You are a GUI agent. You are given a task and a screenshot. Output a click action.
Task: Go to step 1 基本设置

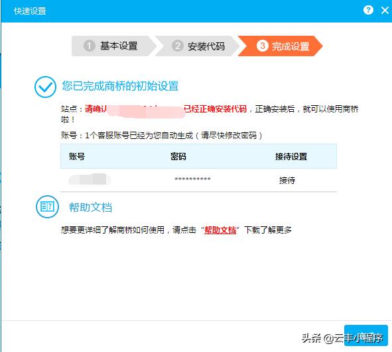click(x=113, y=46)
